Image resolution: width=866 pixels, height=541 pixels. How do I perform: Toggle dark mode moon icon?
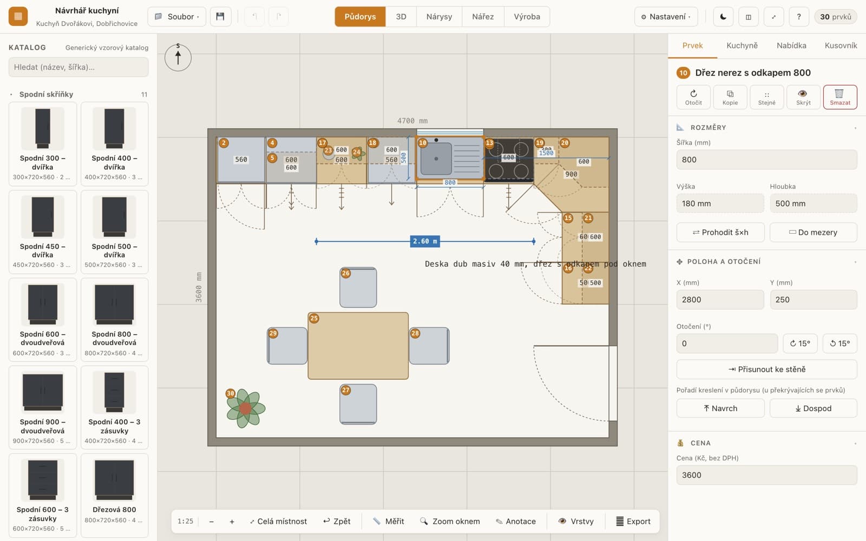coord(723,17)
